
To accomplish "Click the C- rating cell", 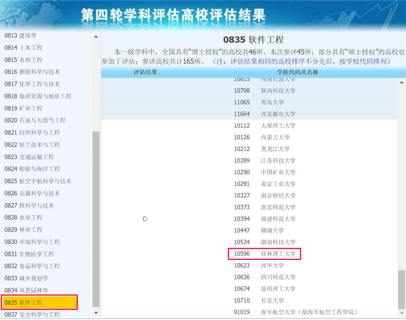I will click(145, 219).
